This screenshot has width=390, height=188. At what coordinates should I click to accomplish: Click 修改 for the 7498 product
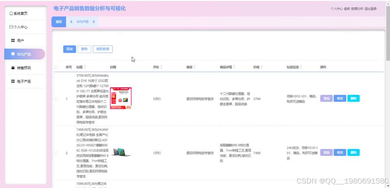[340, 152]
